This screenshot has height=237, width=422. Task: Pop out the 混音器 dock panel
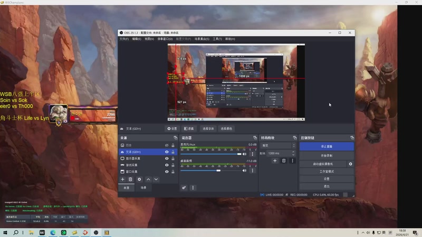255,138
